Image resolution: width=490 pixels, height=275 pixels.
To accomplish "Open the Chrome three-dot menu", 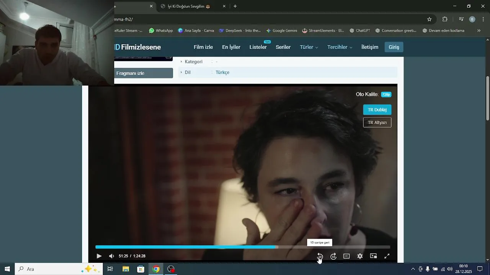I will (x=483, y=19).
